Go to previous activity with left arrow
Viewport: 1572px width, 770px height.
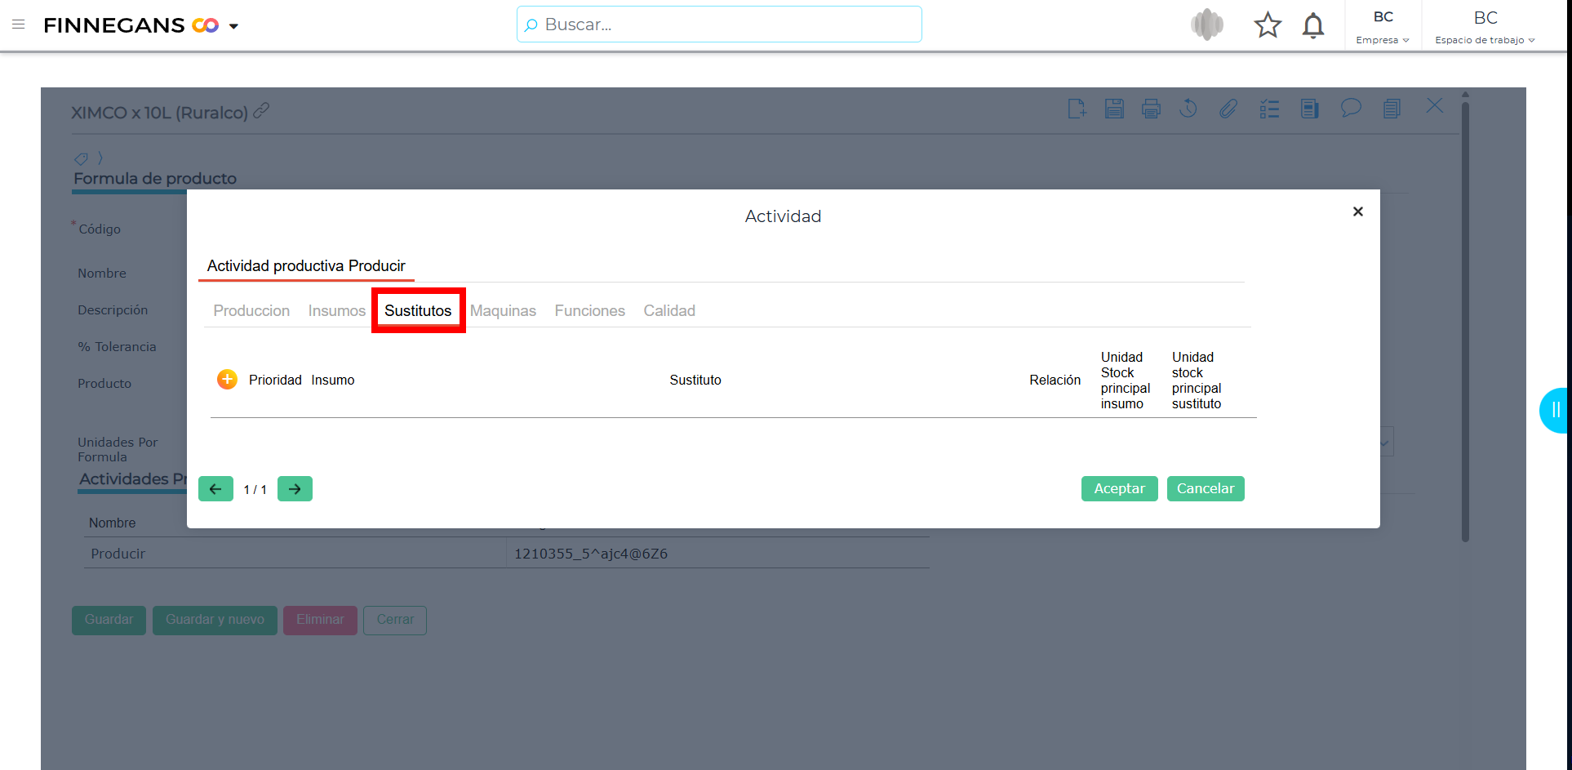click(x=215, y=489)
